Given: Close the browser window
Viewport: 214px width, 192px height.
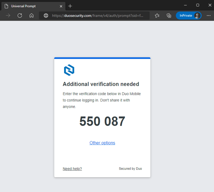Looking at the screenshot, I should pos(210,5).
